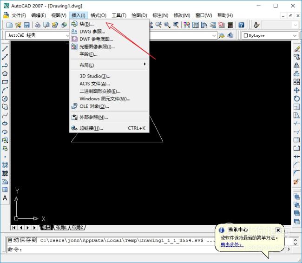
Task: Expand the layer list dropdown arrow
Action: (214, 36)
